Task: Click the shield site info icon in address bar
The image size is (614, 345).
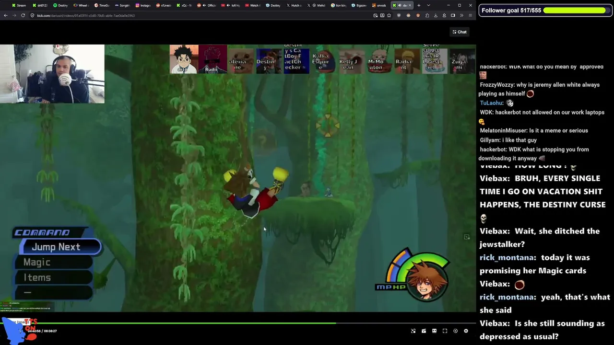Action: (32, 15)
